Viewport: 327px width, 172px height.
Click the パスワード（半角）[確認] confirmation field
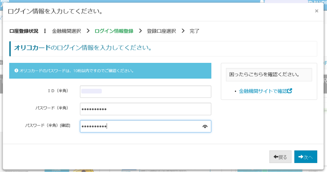(x=145, y=126)
